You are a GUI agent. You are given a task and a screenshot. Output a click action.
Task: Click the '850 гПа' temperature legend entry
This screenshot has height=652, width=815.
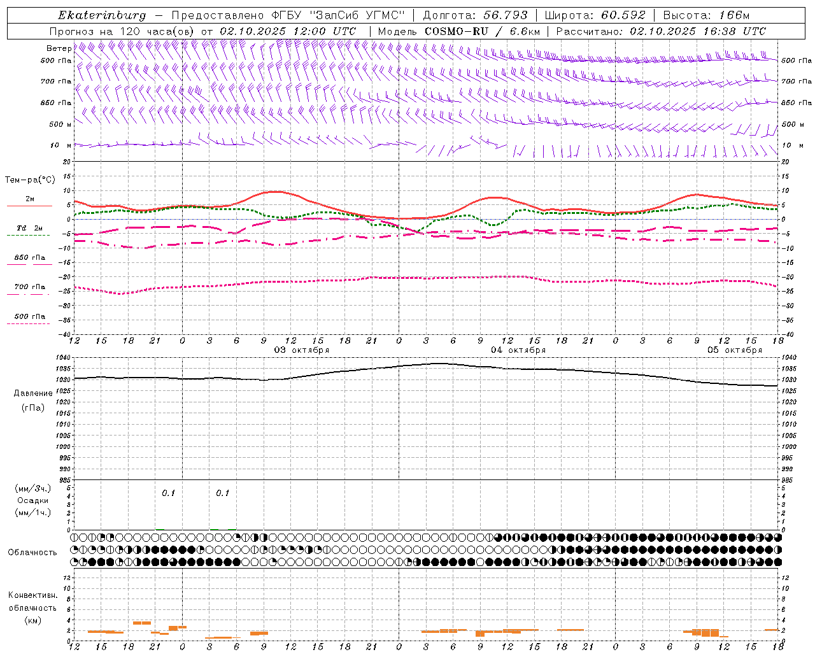30,258
